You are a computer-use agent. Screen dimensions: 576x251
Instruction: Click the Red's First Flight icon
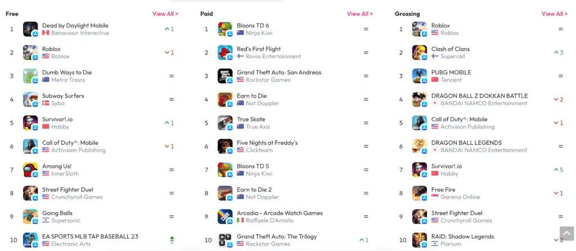tap(225, 52)
